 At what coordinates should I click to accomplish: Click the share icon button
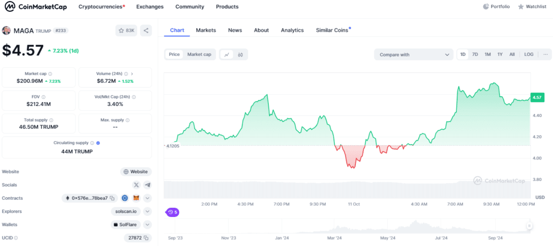pos(146,31)
